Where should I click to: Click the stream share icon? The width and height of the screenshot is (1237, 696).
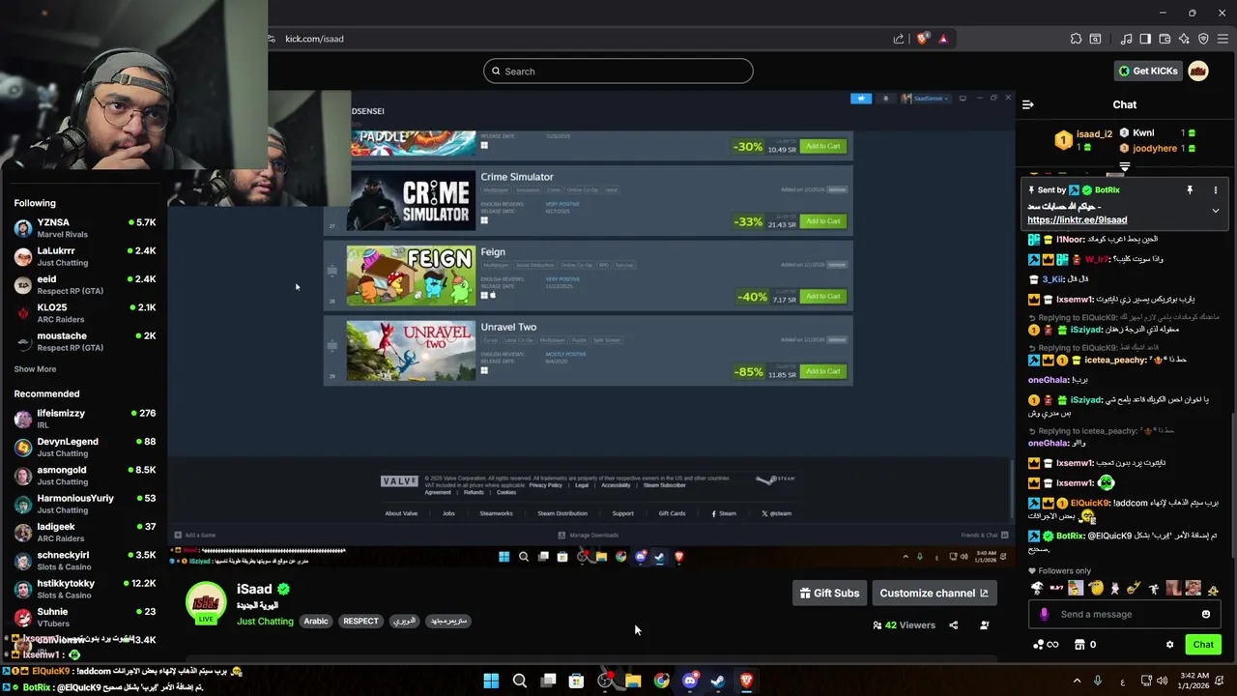point(953,625)
